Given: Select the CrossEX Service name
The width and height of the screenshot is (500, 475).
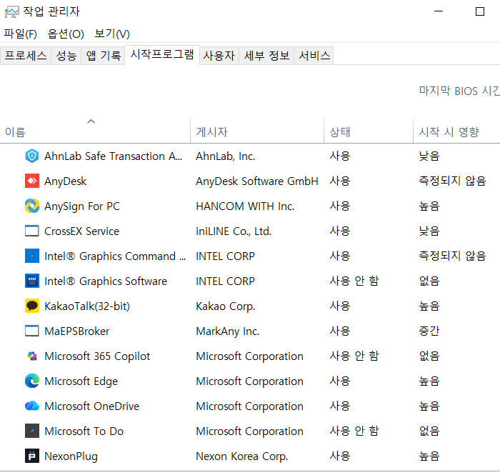Looking at the screenshot, I should (81, 231).
